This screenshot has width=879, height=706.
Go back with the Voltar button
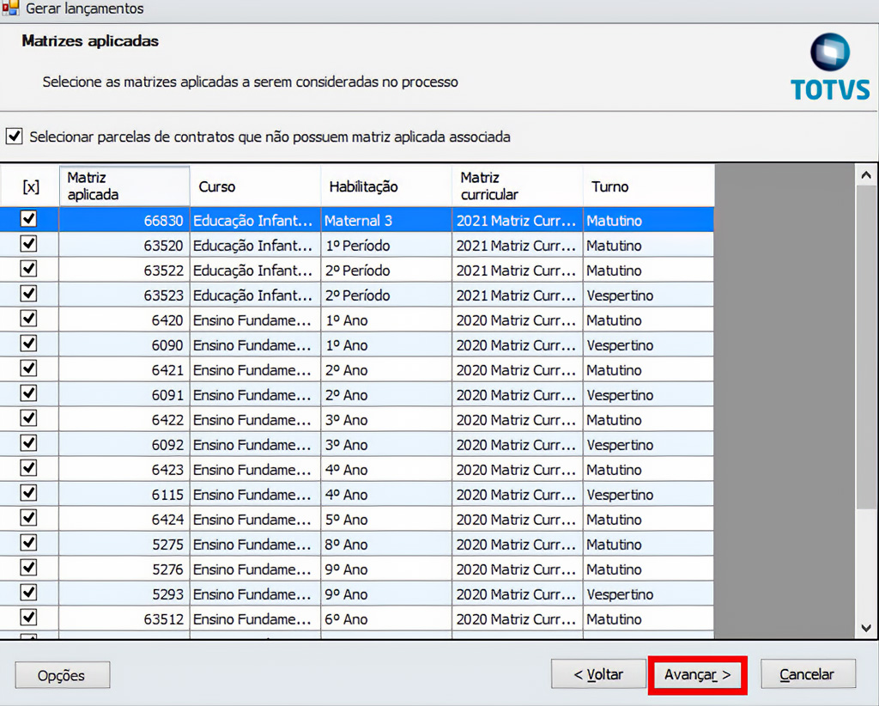click(598, 675)
